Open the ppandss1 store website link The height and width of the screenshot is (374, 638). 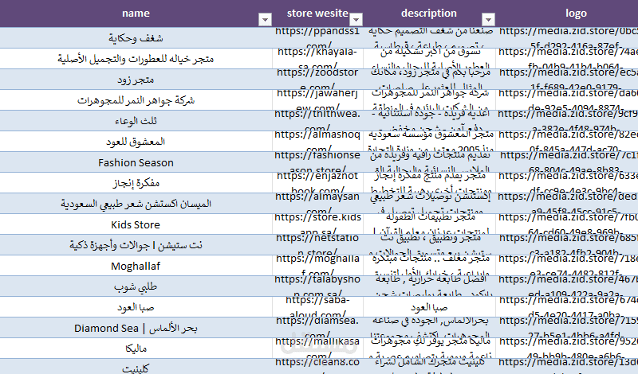tap(317, 37)
